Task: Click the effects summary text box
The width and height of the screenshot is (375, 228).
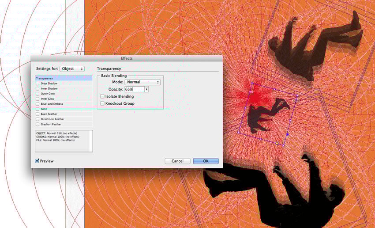Action: click(x=64, y=141)
